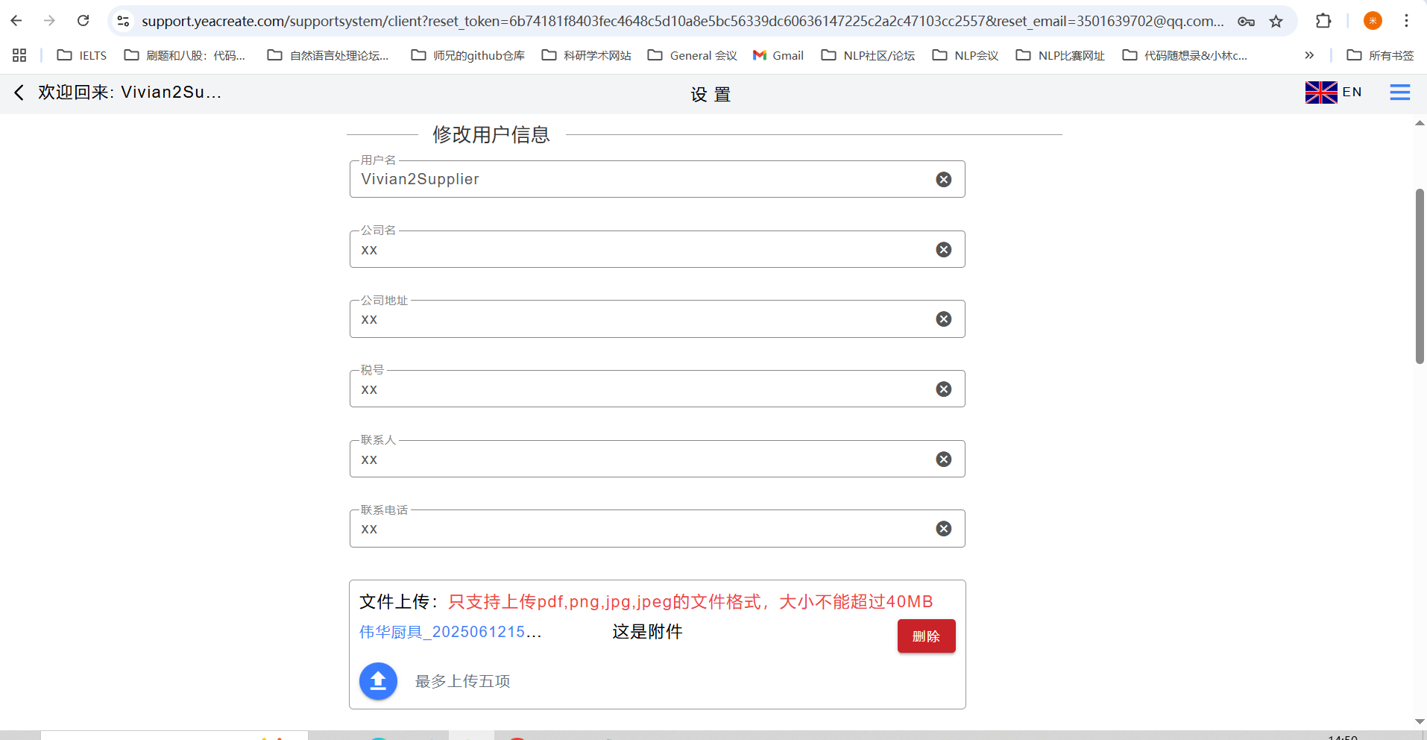Switch language using the UK flag icon
1427x740 pixels.
tap(1320, 92)
